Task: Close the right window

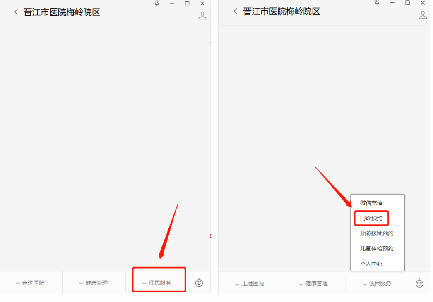Action: click(x=423, y=3)
